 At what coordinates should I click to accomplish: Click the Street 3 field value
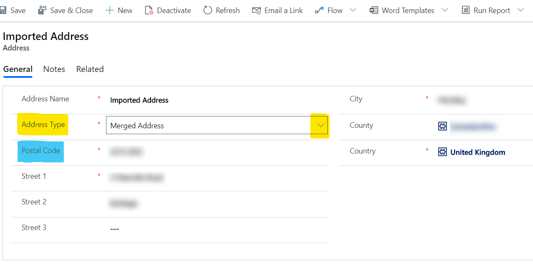point(114,228)
